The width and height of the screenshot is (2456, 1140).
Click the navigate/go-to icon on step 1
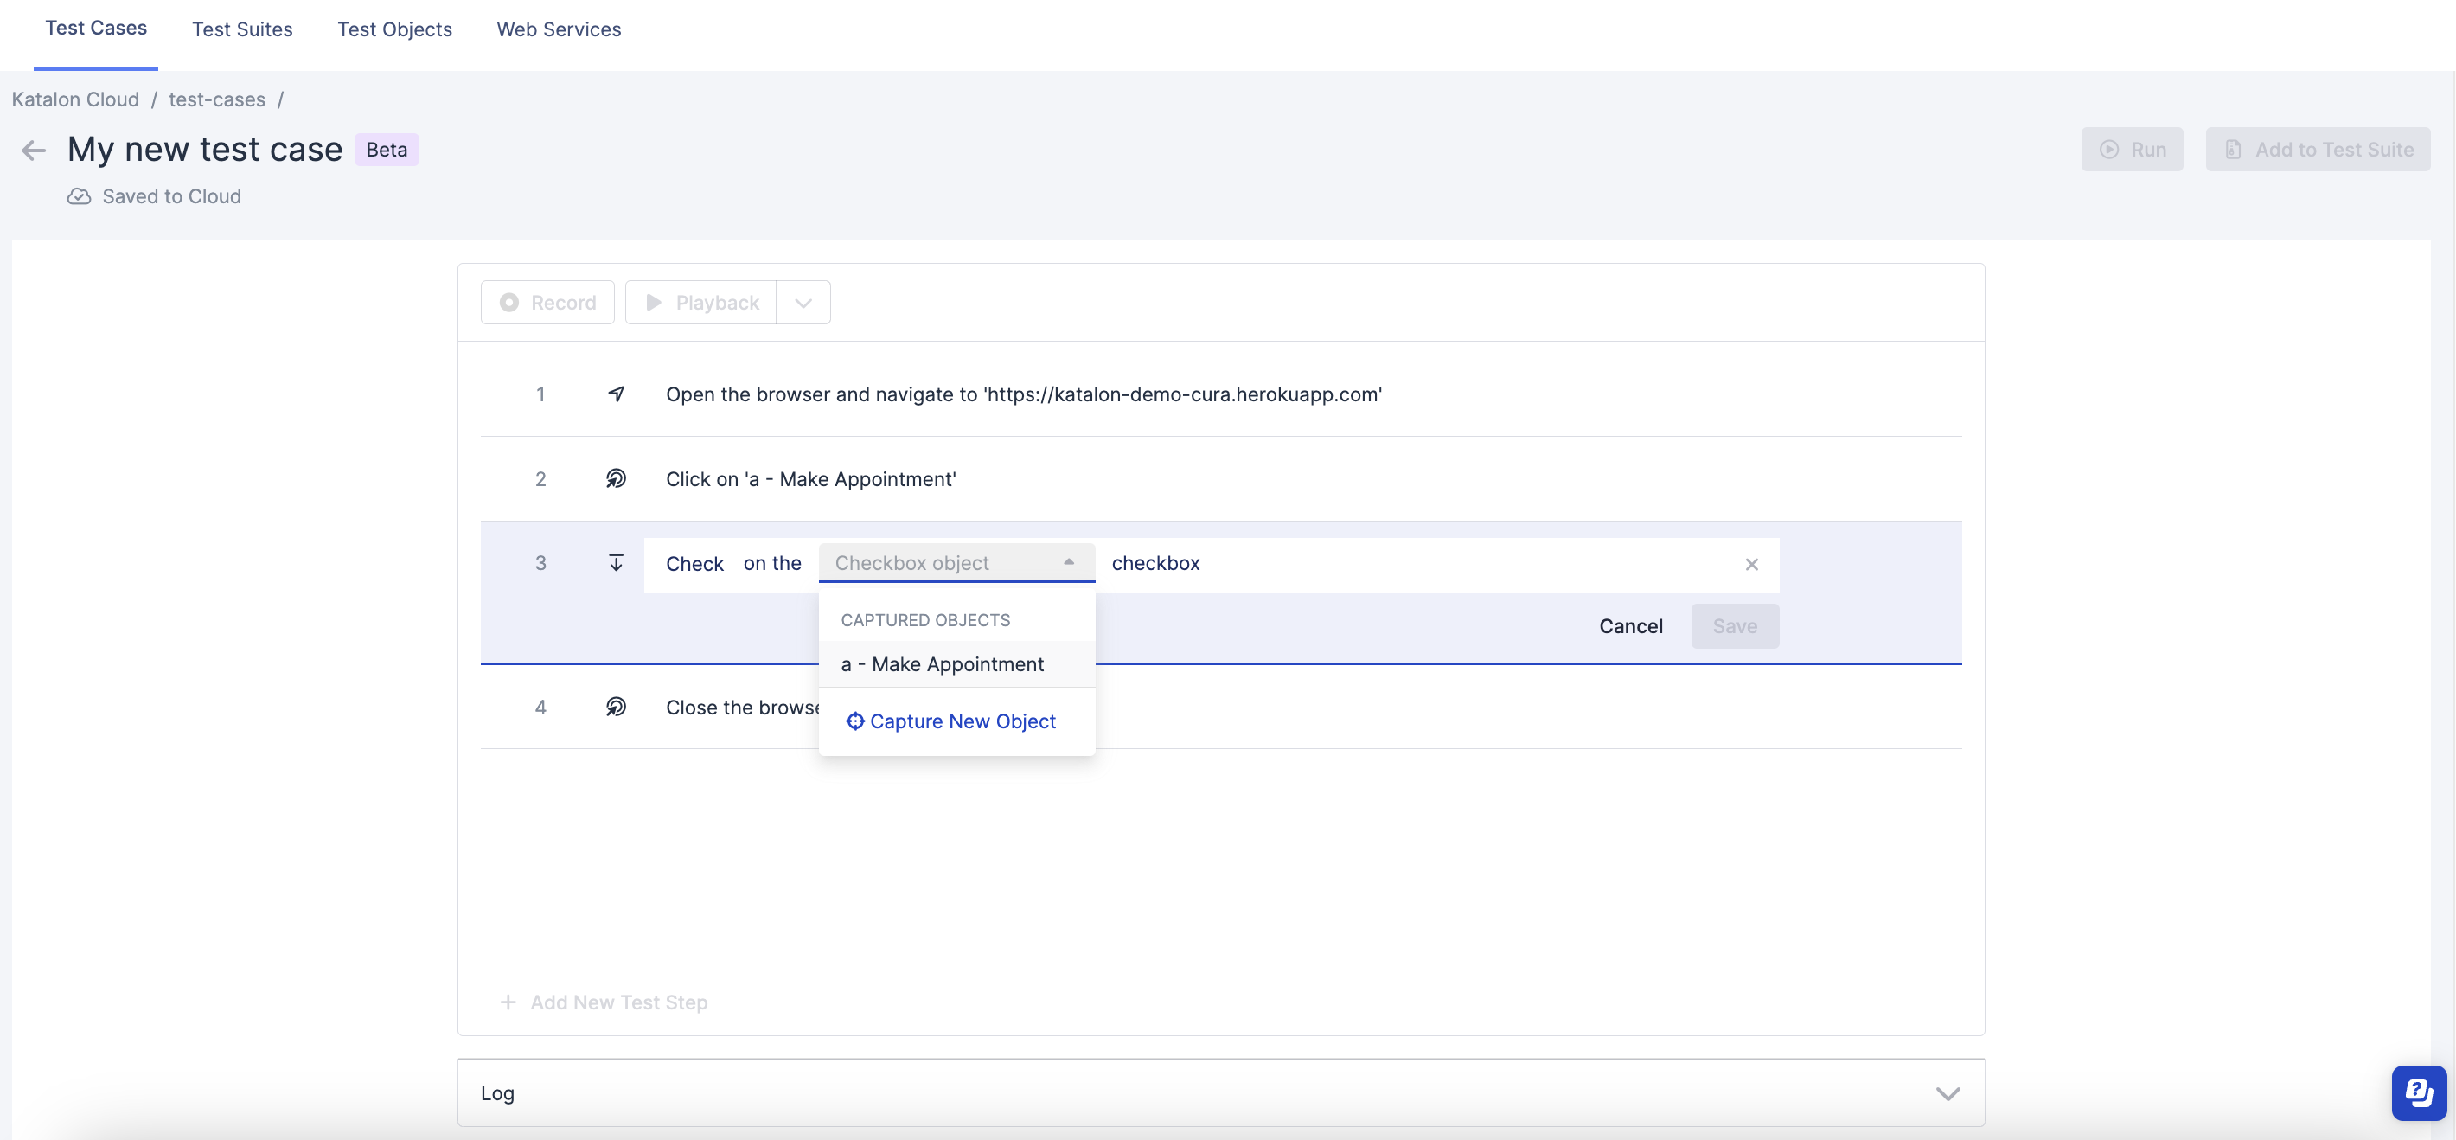click(616, 393)
